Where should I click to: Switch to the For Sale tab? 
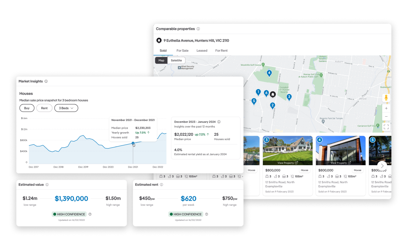[183, 51]
